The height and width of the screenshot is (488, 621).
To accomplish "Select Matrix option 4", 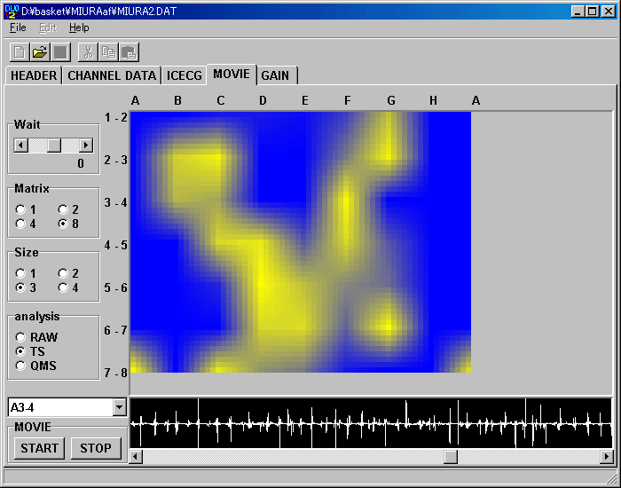I will pyautogui.click(x=20, y=224).
